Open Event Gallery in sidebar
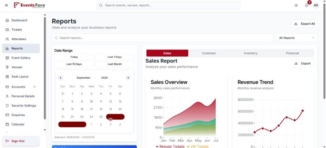Viewport: 326px width, 148px height. [21, 58]
